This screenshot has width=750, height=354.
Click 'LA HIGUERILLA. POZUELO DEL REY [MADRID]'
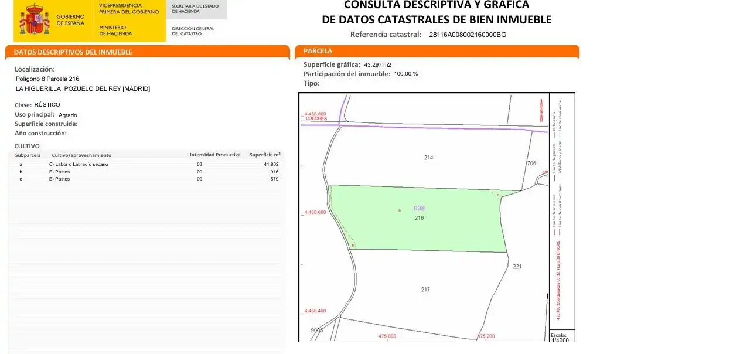point(83,88)
